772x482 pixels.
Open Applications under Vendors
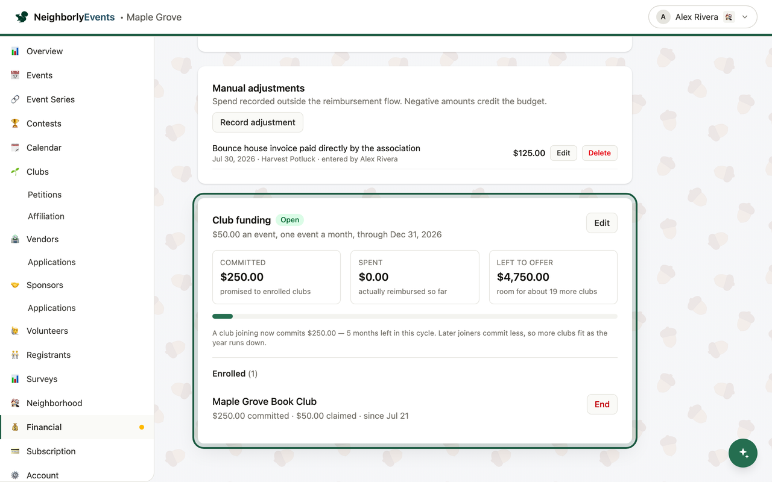pos(52,262)
